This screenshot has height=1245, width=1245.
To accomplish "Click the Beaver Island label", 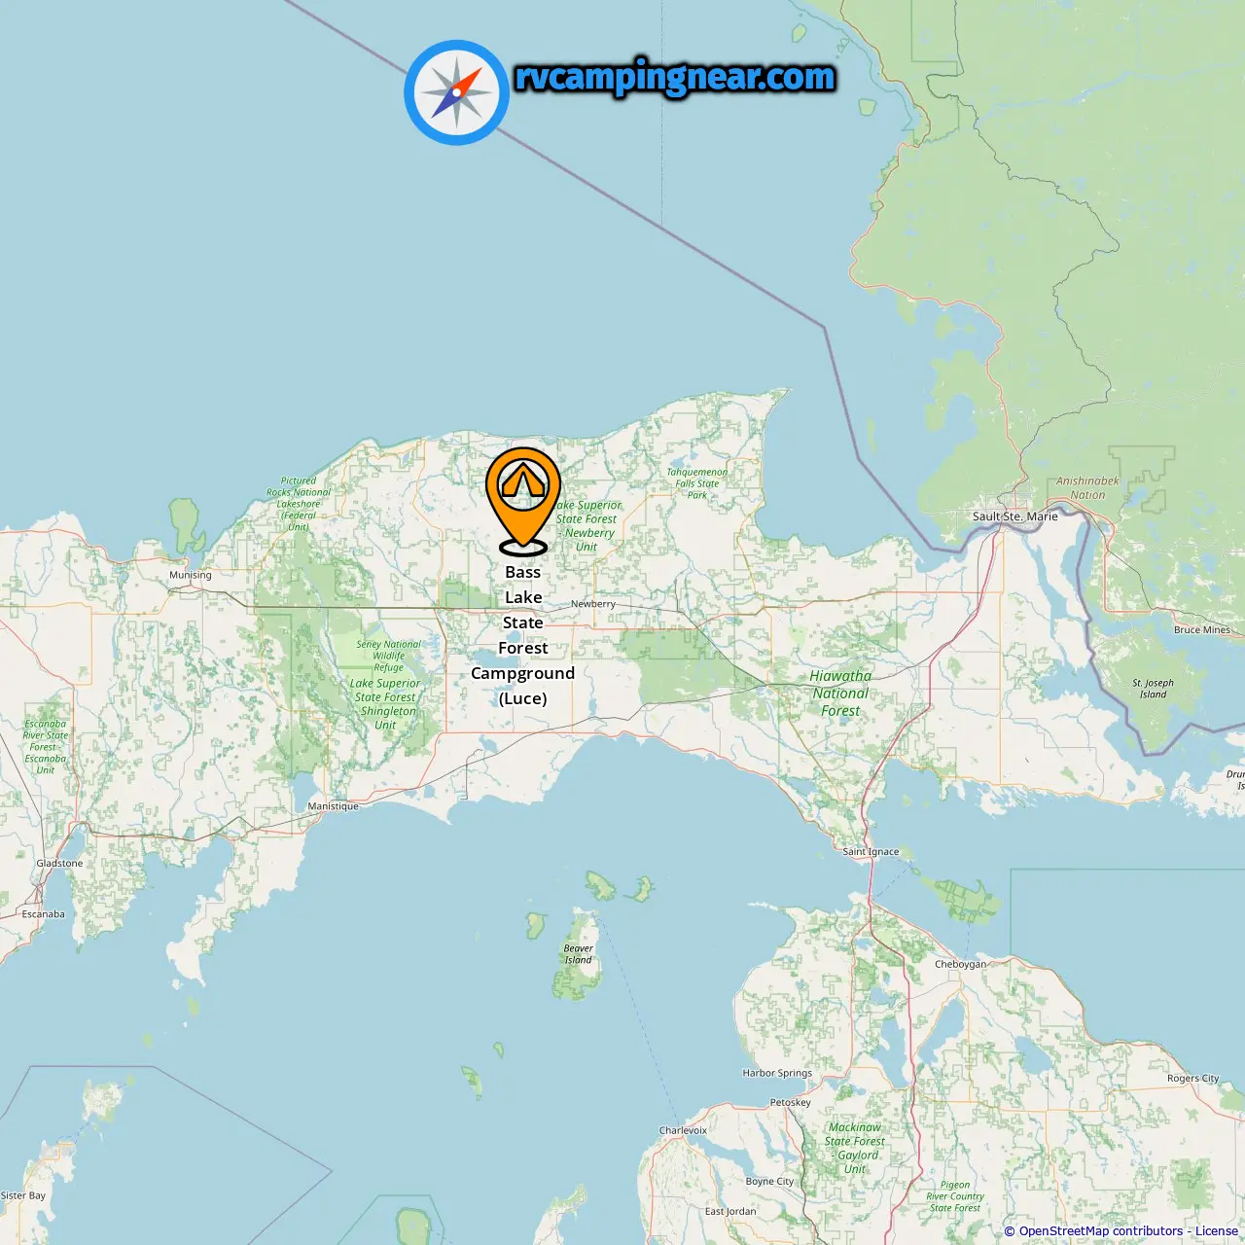I will point(578,954).
